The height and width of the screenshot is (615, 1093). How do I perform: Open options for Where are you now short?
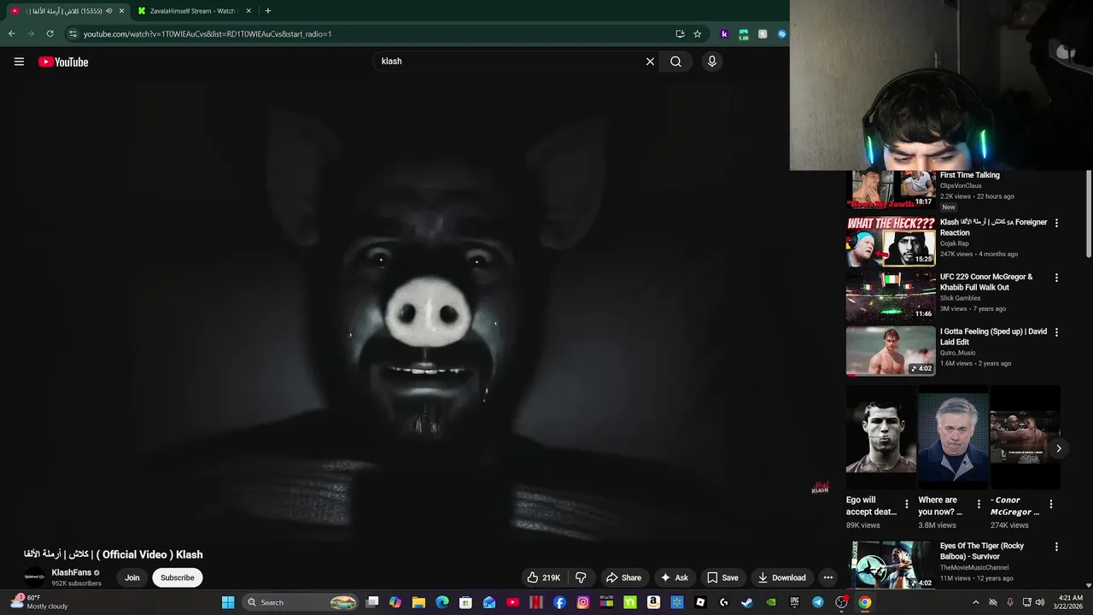(x=979, y=504)
